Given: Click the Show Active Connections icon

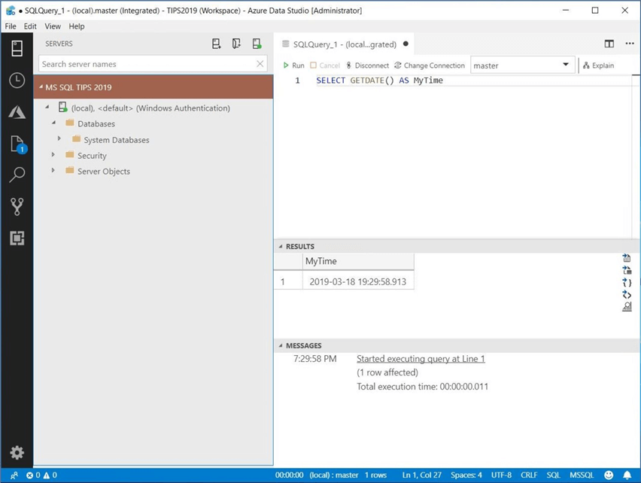Looking at the screenshot, I should coord(257,44).
